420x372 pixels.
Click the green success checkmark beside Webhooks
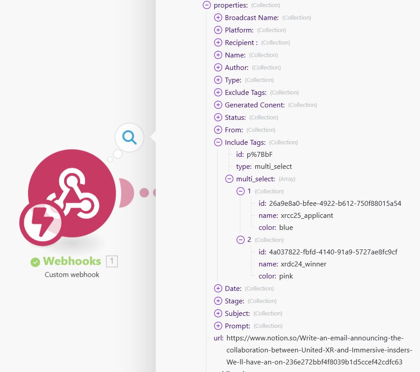[35, 262]
